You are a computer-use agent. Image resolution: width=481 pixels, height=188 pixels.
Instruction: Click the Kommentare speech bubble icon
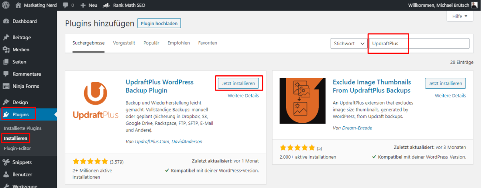(6, 74)
